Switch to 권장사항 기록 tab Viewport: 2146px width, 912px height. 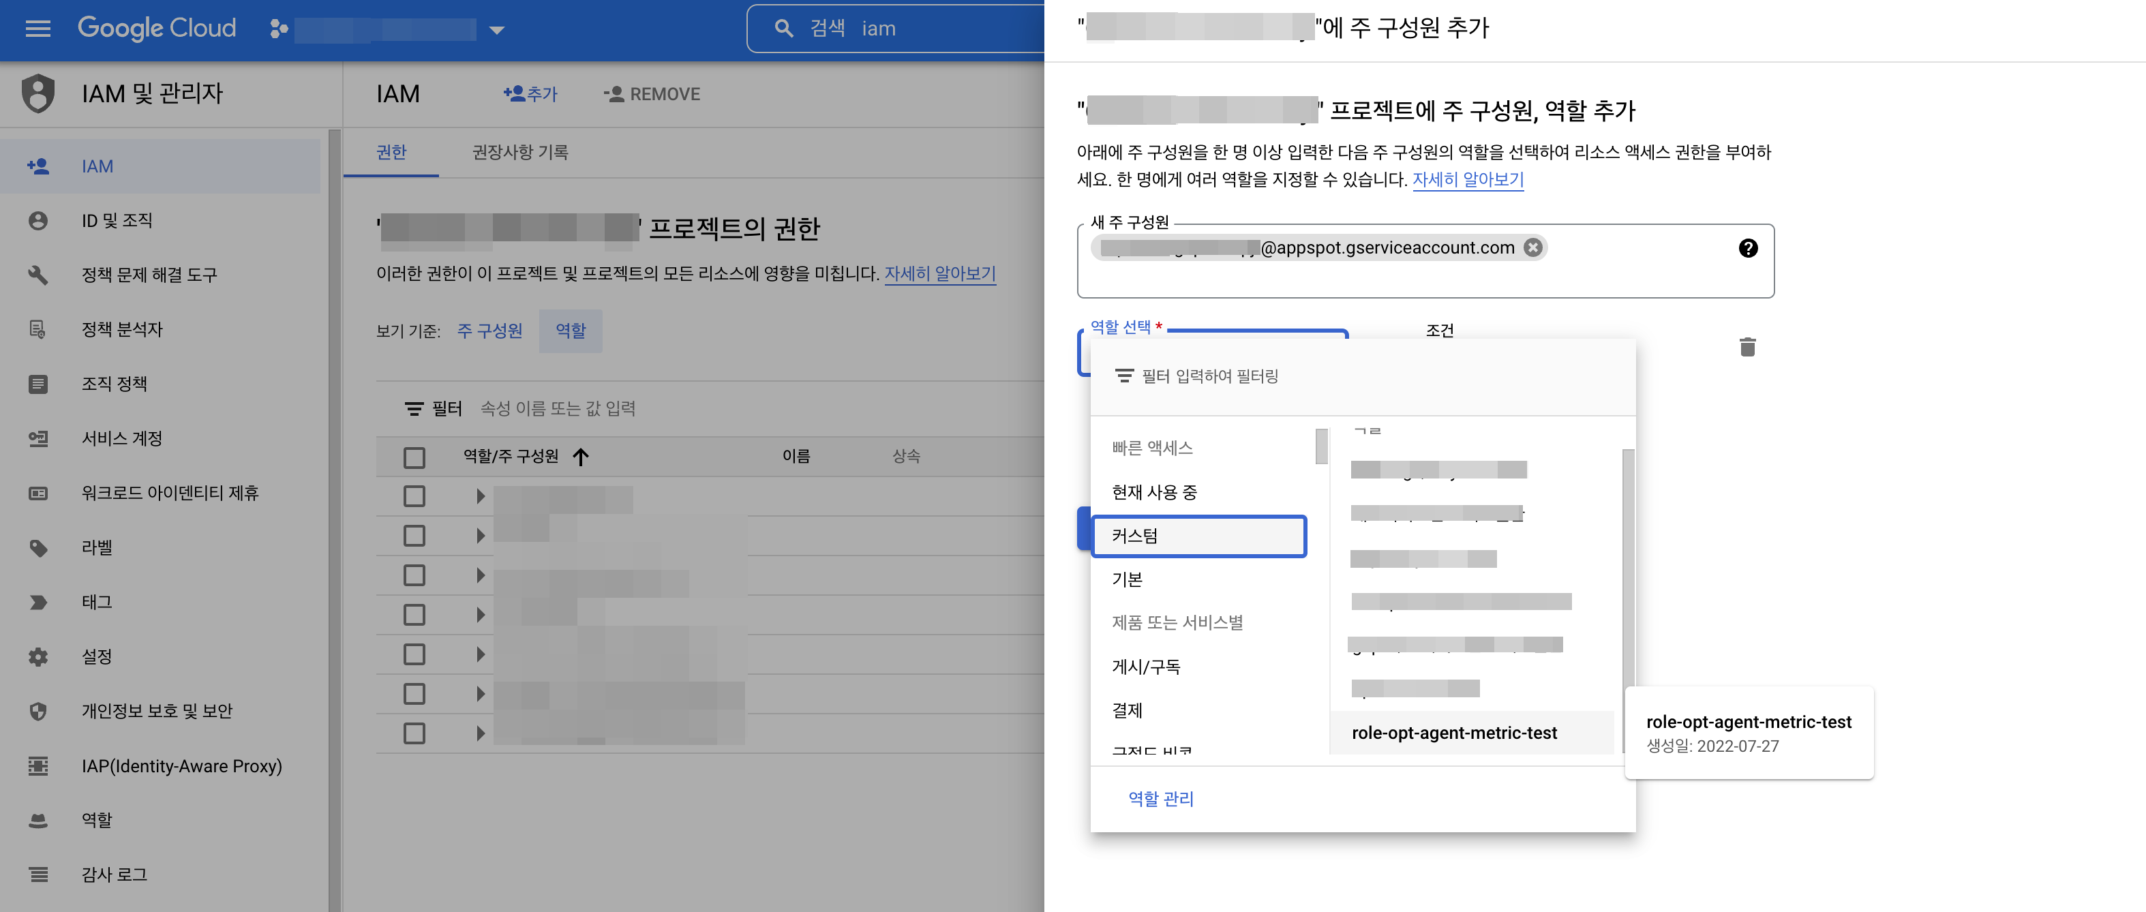520,153
